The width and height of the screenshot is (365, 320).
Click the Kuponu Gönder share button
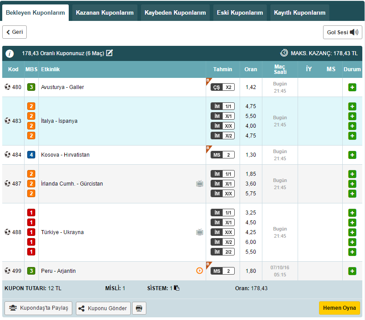104,308
